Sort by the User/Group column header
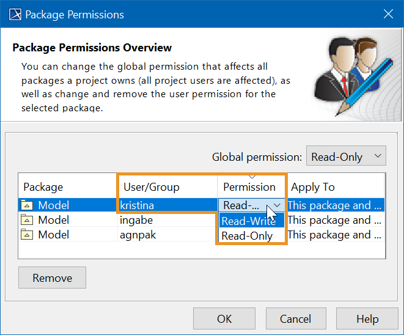Screen dimensions: 404x335 [167, 187]
